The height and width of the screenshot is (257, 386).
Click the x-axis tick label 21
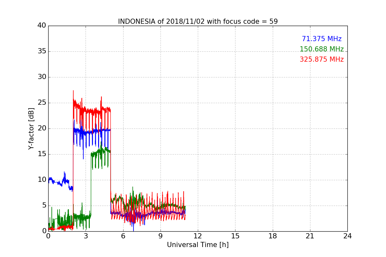[310, 236]
